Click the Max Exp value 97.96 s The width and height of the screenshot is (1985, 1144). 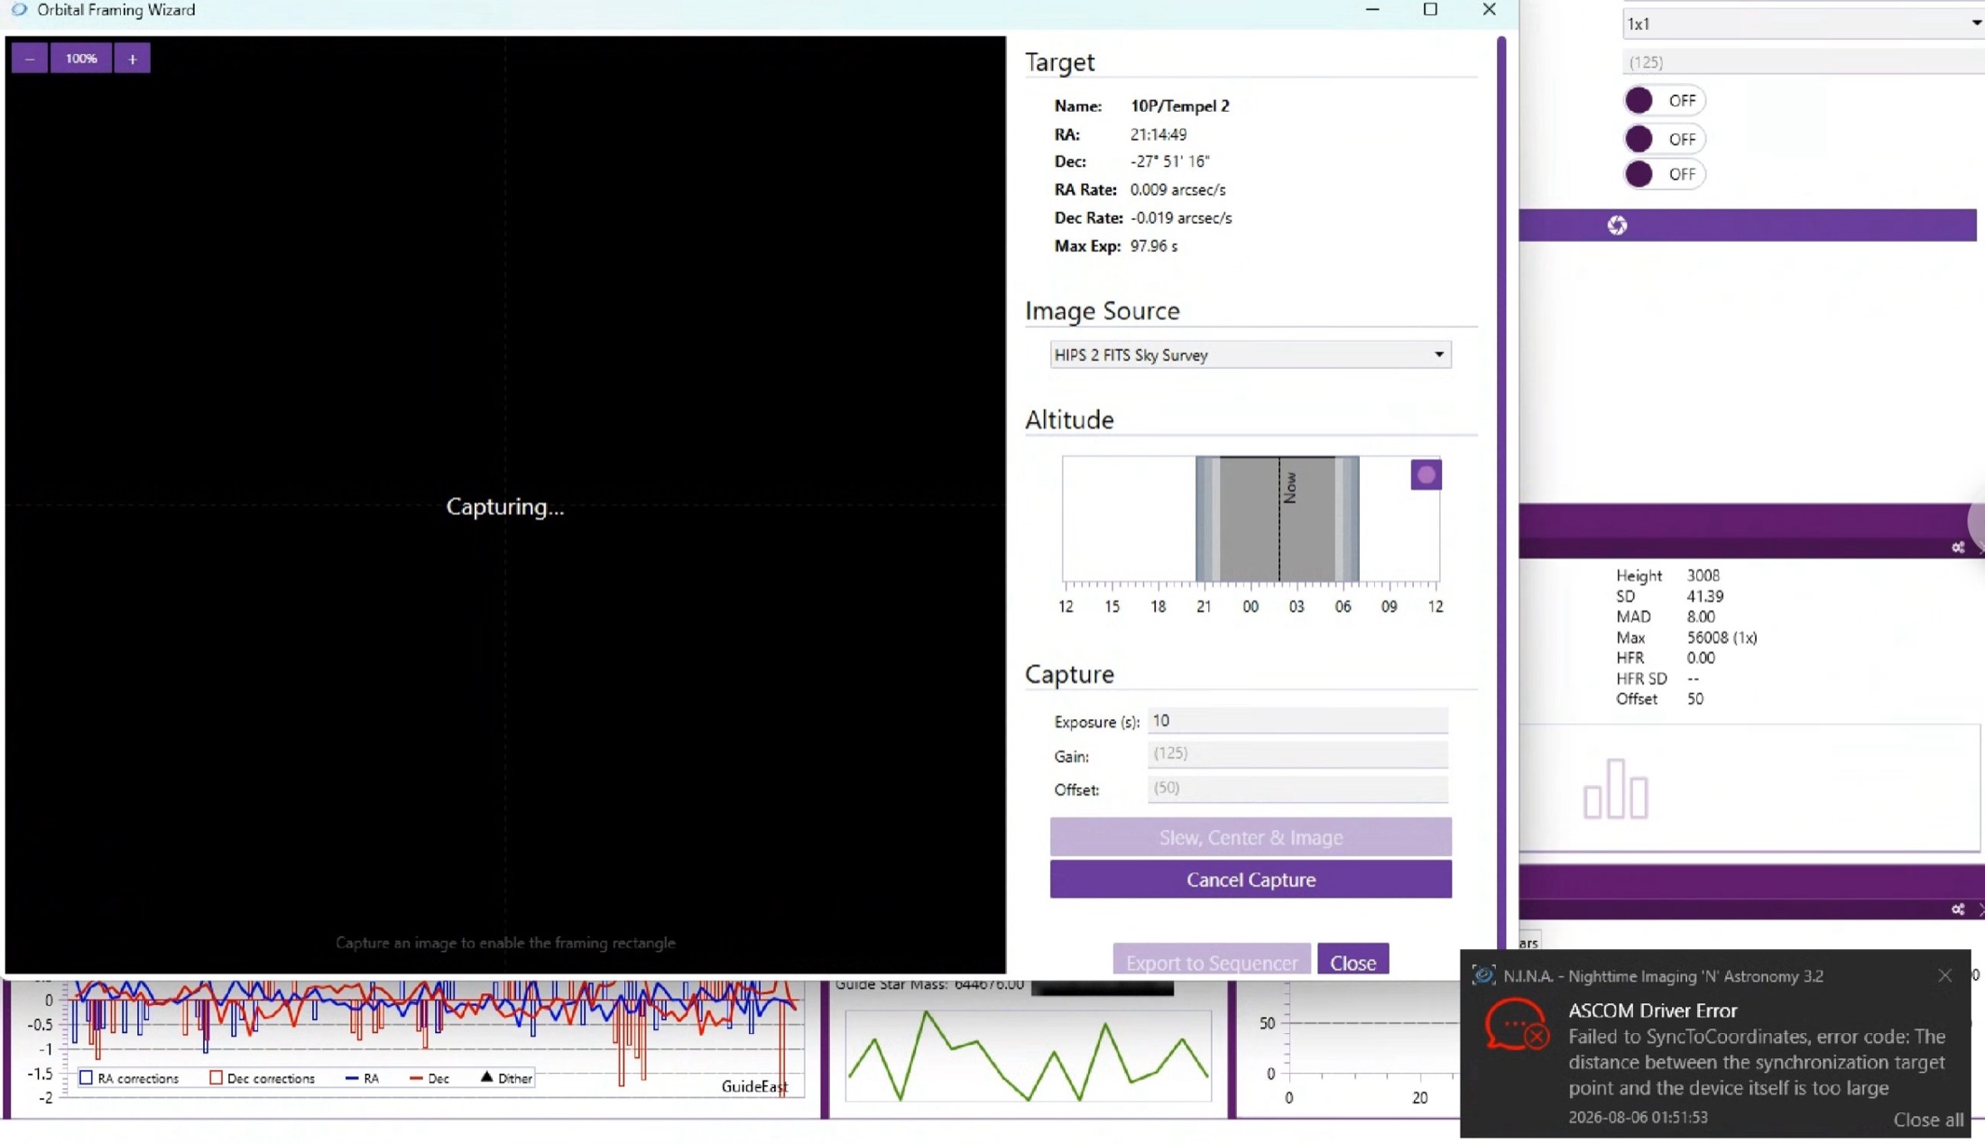coord(1153,246)
